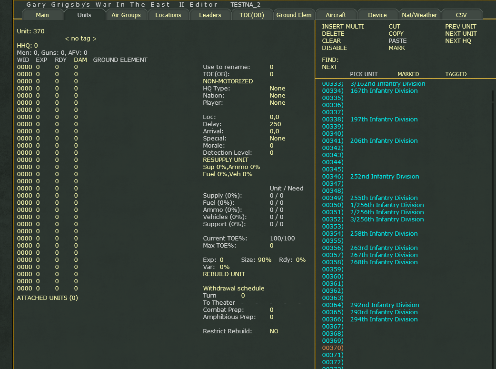Edit the Delay value 250
The width and height of the screenshot is (496, 369).
[x=275, y=124]
